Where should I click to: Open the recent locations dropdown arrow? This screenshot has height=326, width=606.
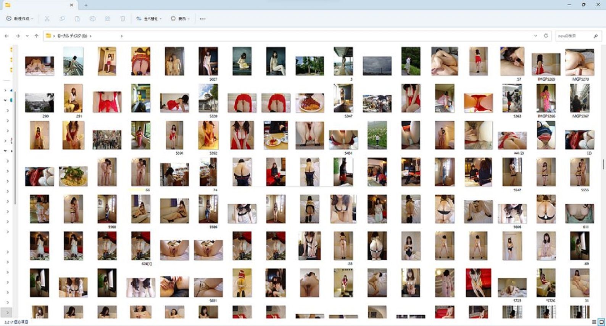coord(27,36)
